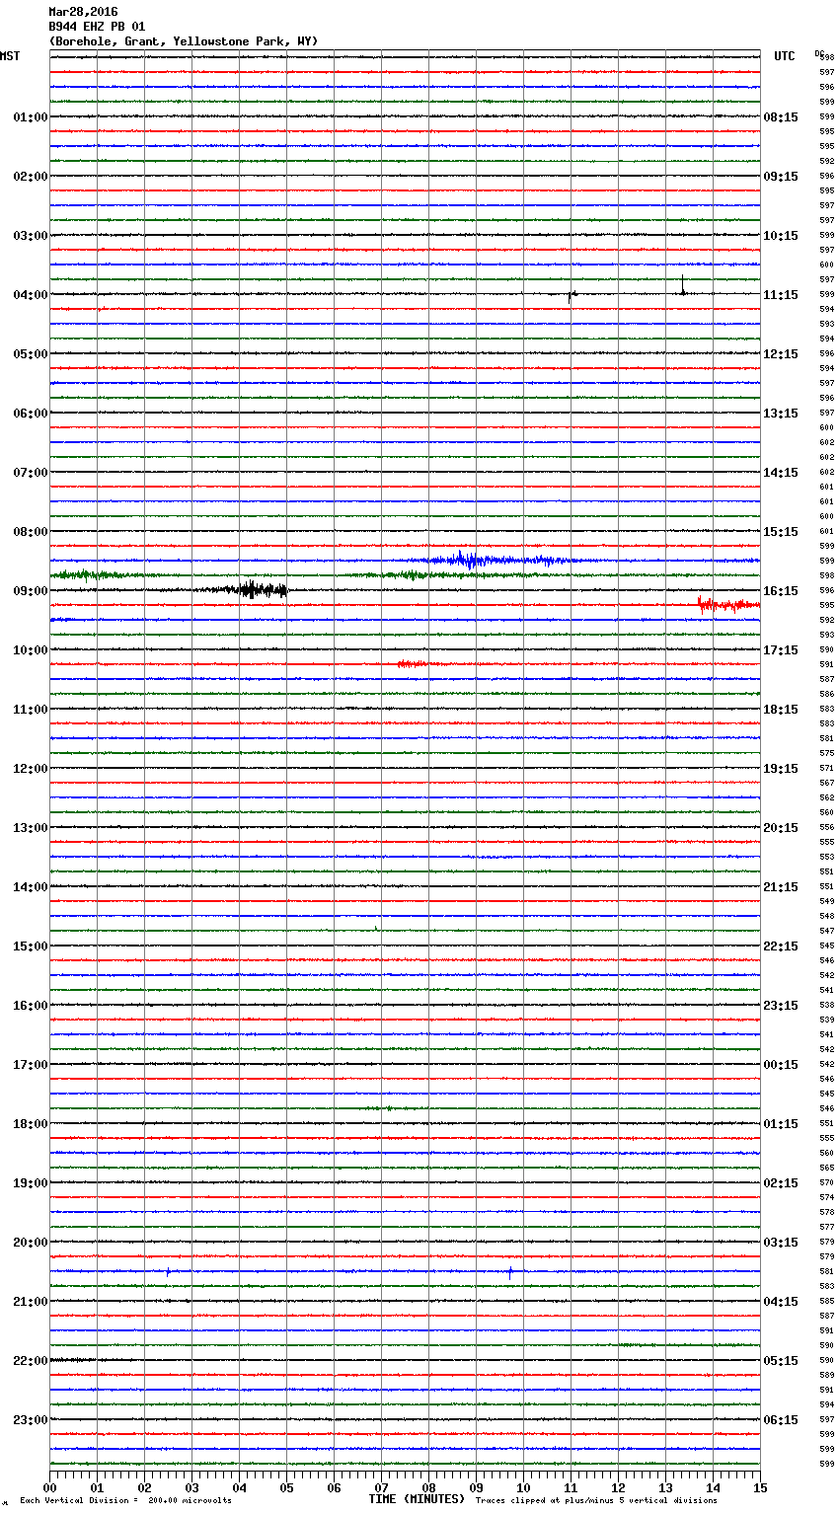839x1514 pixels.
Task: Click the "02:00" MST hour label
Action: click(30, 177)
